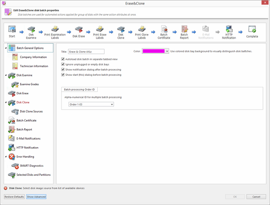Toggle Show notification dialog after batch processing
Image resolution: width=270 pixels, height=205 pixels.
(63, 70)
